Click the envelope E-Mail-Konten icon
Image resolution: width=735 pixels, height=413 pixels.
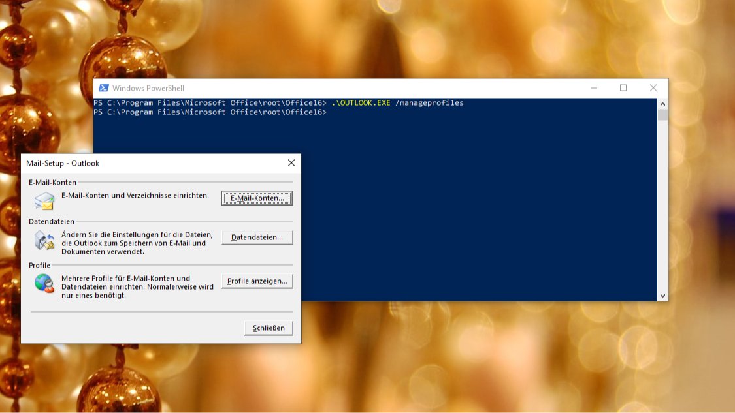(x=44, y=201)
